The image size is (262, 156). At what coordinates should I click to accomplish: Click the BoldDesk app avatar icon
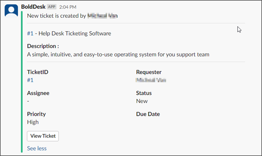point(11,11)
